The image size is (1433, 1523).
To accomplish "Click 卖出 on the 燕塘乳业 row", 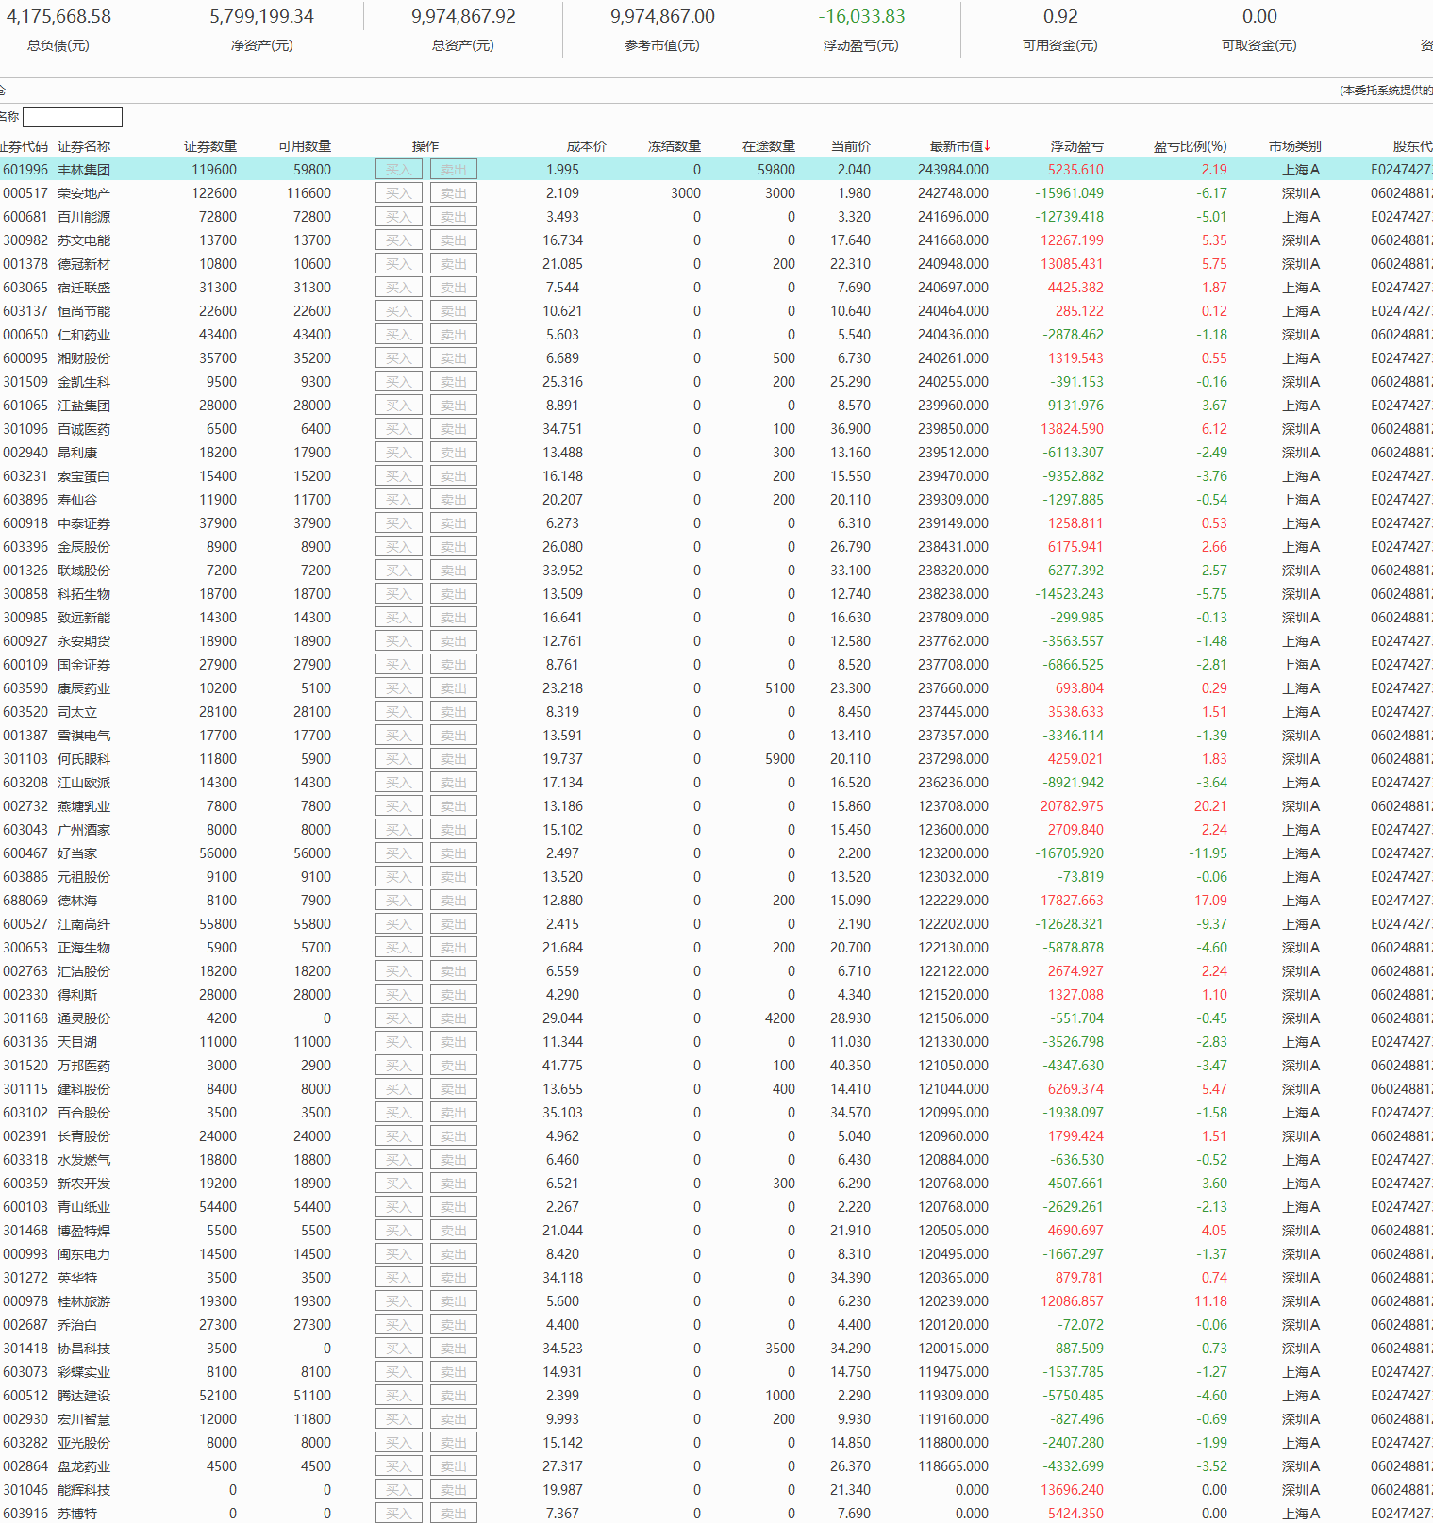I will coord(454,806).
